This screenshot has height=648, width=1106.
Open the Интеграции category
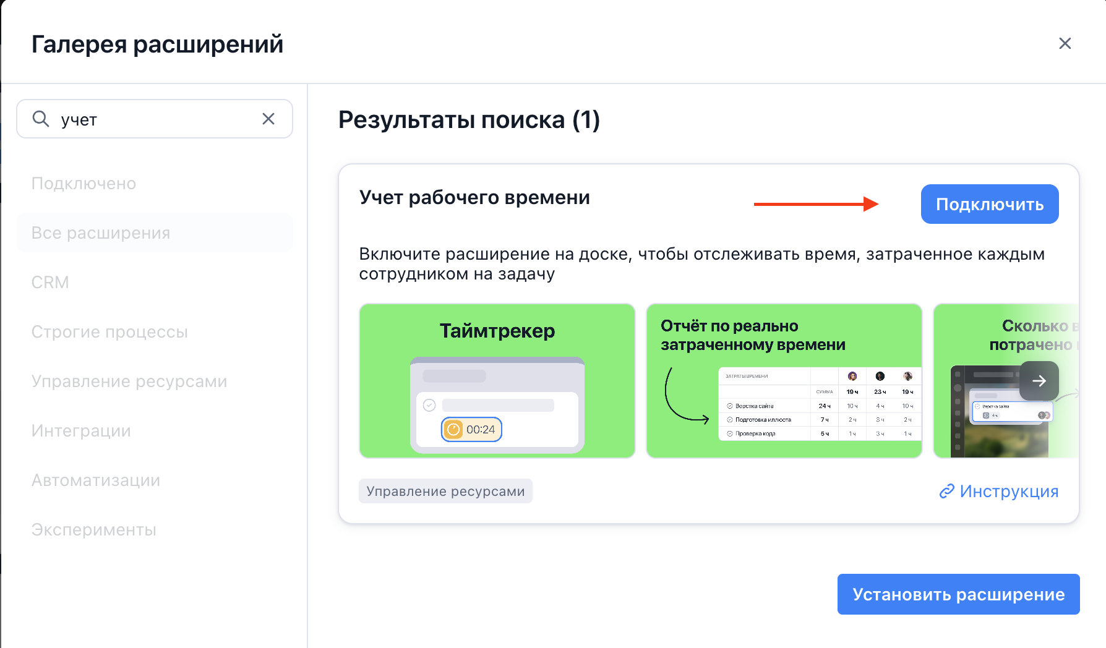pos(81,431)
